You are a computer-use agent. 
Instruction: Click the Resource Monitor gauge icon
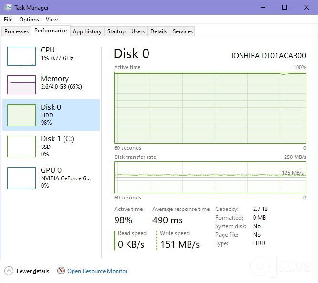(x=61, y=271)
